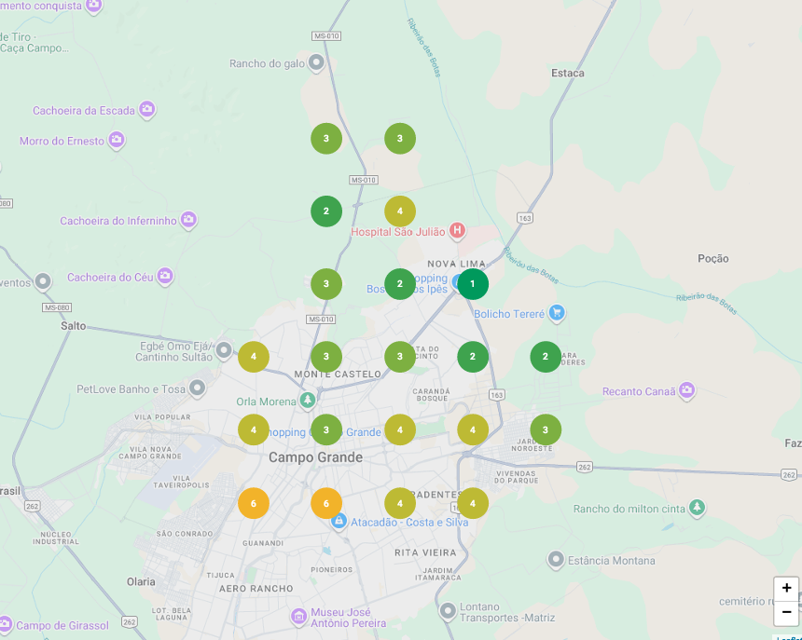Open the Rancho do galo location pin
The image size is (802, 640).
(316, 62)
